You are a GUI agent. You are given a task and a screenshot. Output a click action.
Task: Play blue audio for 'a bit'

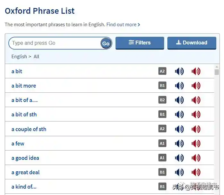point(179,71)
